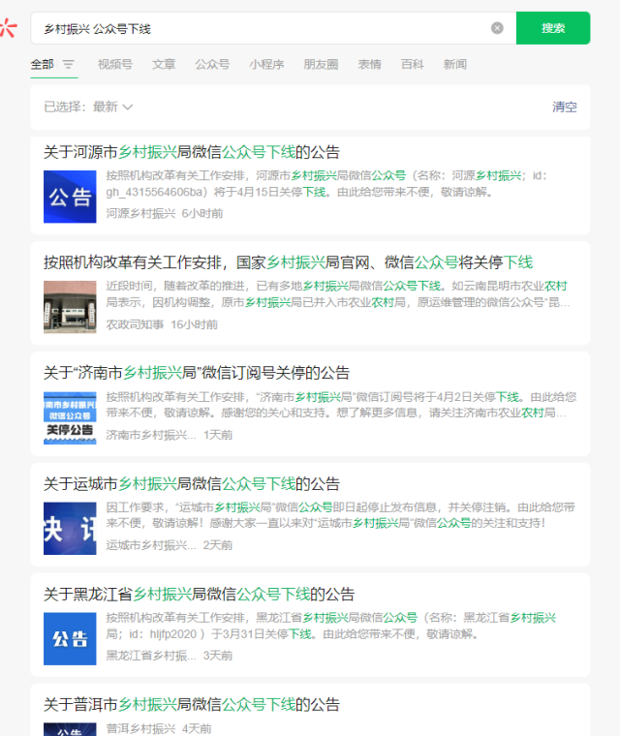Click the filter icon next to 全部
This screenshot has width=620, height=736.
[x=69, y=65]
